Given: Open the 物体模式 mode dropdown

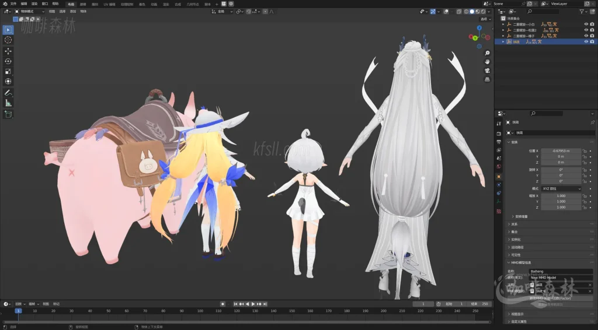Looking at the screenshot, I should (x=29, y=12).
